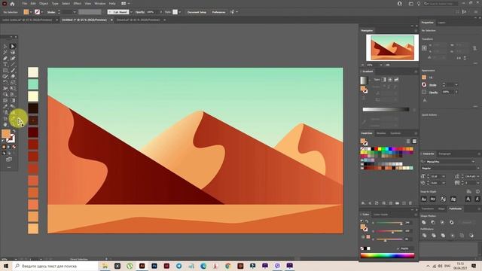
Task: Open the font family dropdown
Action: coord(473,162)
